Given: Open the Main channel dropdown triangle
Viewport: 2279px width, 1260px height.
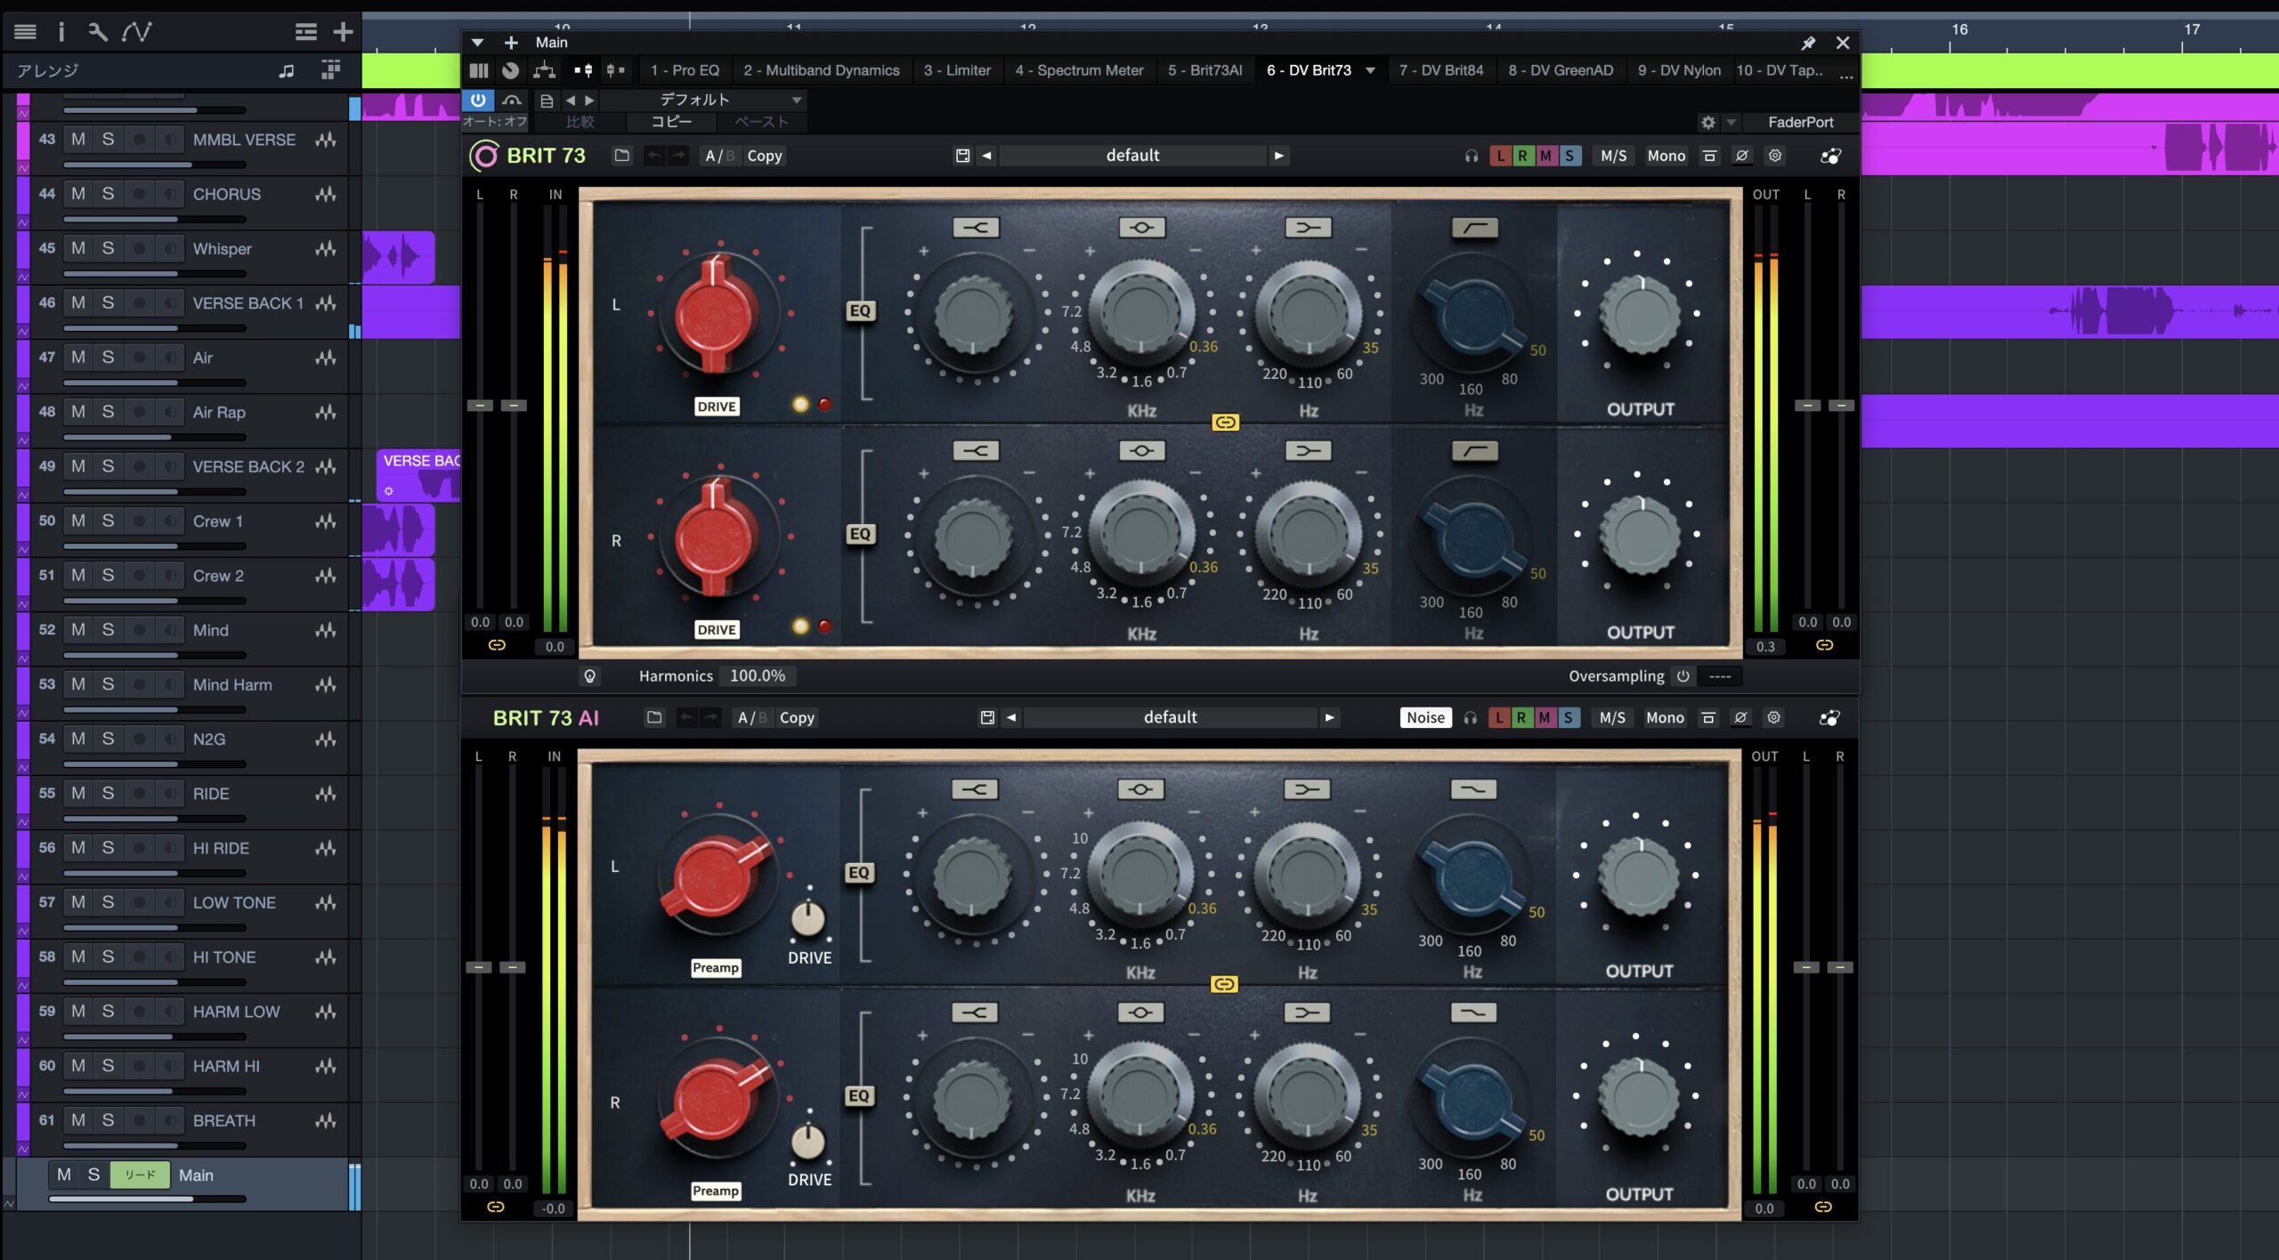Looking at the screenshot, I should 477,43.
